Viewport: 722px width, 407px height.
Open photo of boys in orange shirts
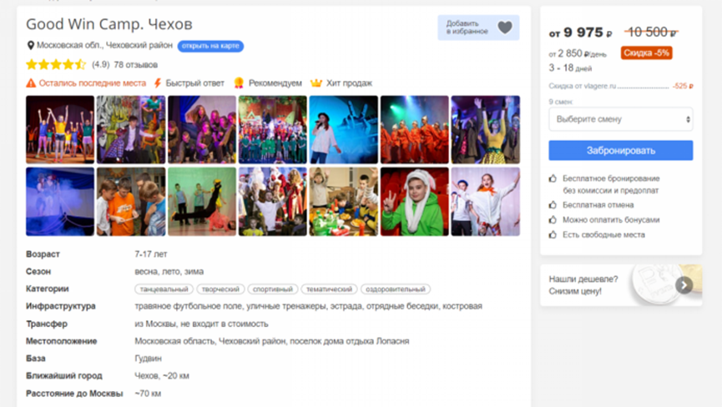131,202
